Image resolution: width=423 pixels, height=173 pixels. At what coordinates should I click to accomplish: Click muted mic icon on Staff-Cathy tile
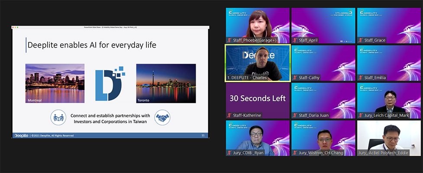[295, 77]
